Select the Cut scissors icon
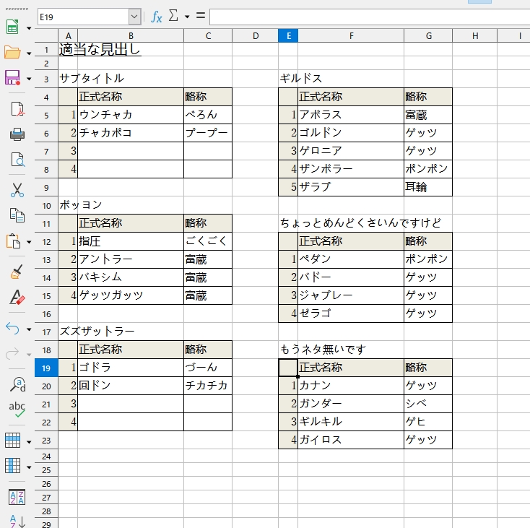This screenshot has width=530, height=528. tap(16, 190)
